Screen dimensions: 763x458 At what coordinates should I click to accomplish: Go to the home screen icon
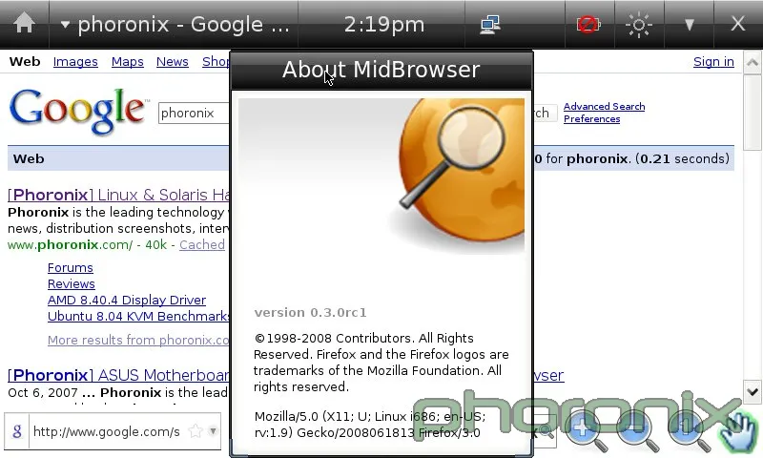tap(24, 23)
